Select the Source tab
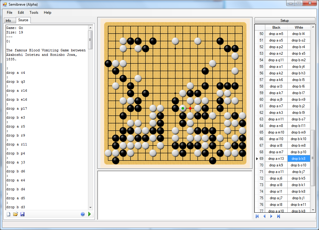 click(x=23, y=20)
